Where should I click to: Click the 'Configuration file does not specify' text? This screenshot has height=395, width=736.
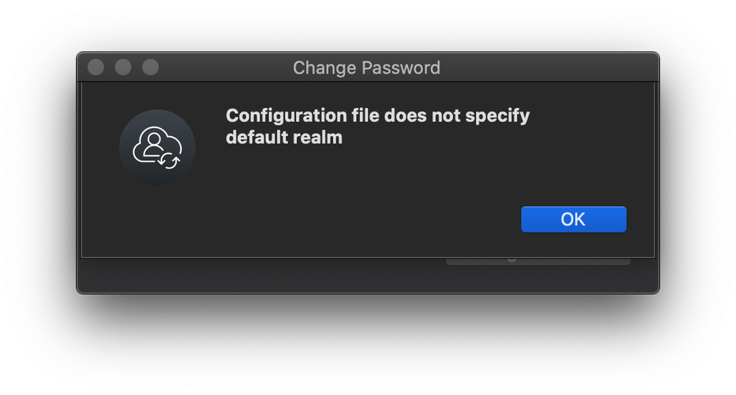point(378,115)
